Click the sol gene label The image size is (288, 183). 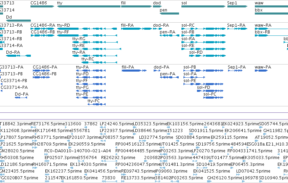coord(184,3)
